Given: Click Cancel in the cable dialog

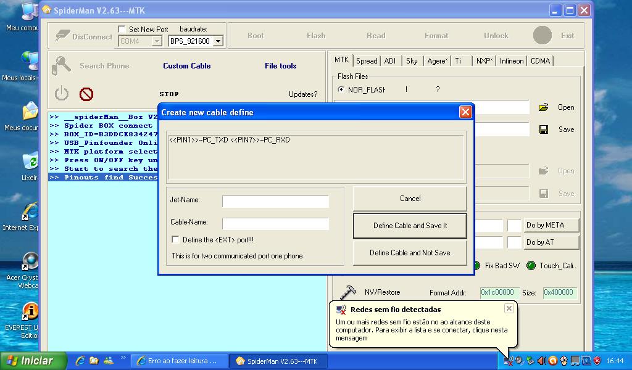Looking at the screenshot, I should (x=410, y=199).
